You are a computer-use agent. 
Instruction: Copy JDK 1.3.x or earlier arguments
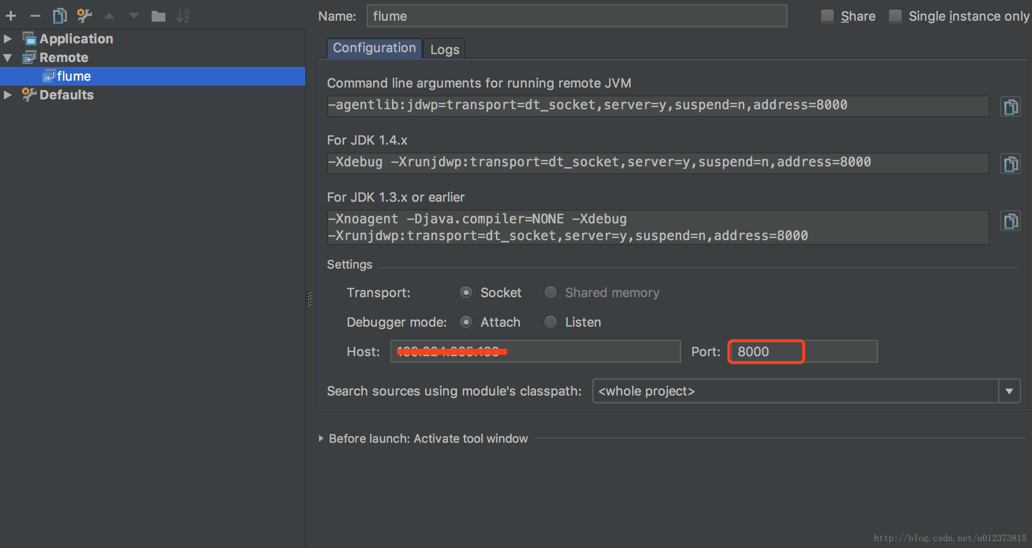[x=1010, y=221]
